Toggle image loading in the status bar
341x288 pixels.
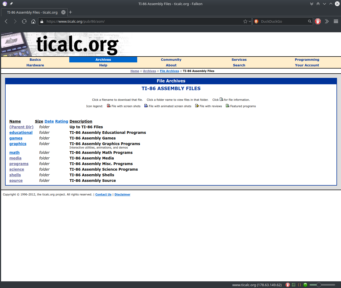pos(293,285)
